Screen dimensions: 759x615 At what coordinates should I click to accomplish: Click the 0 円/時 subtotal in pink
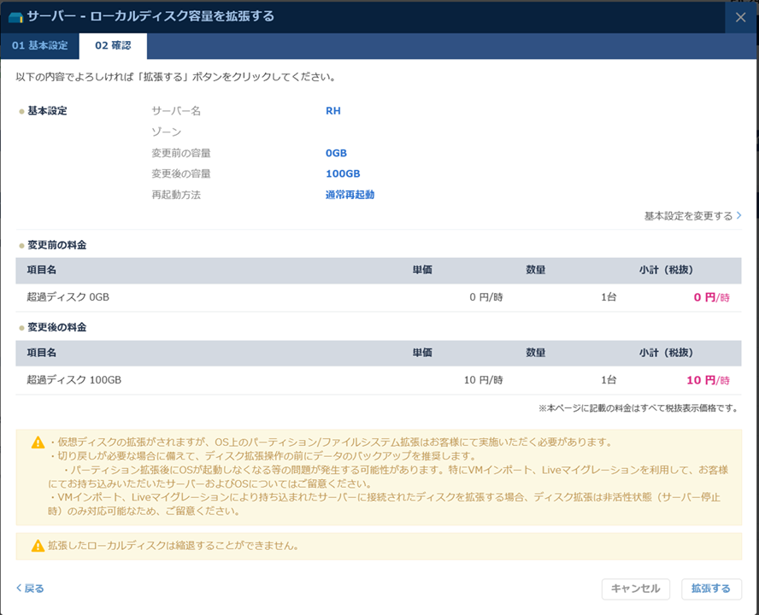(x=711, y=297)
